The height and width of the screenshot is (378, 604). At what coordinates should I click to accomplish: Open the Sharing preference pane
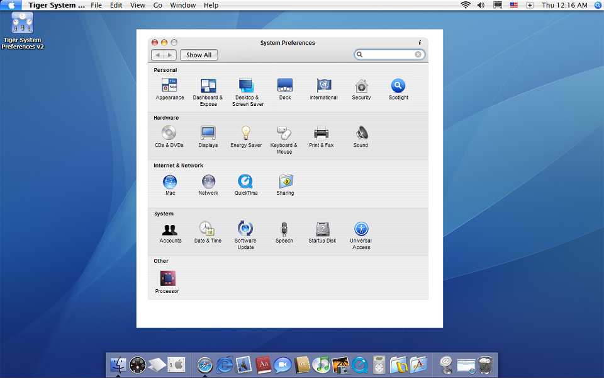pos(285,185)
